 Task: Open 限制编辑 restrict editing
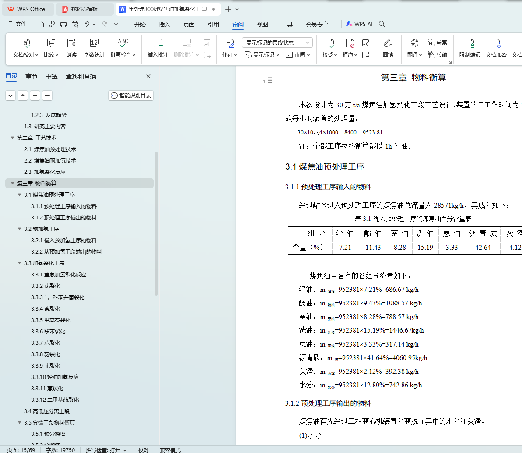point(470,48)
